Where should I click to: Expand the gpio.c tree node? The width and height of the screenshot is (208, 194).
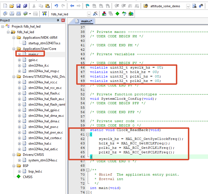tap(19, 60)
